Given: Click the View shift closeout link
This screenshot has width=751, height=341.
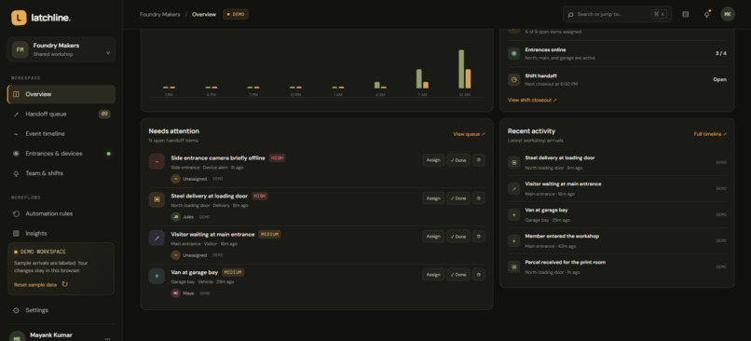Looking at the screenshot, I should coord(532,100).
